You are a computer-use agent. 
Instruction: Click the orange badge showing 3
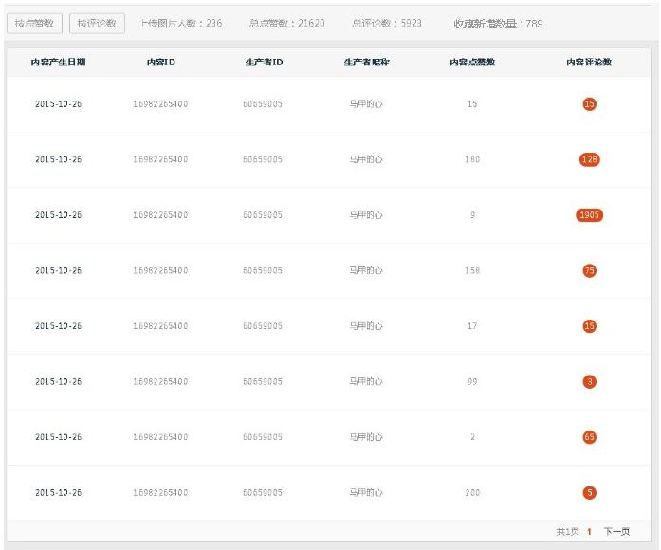pyautogui.click(x=589, y=381)
